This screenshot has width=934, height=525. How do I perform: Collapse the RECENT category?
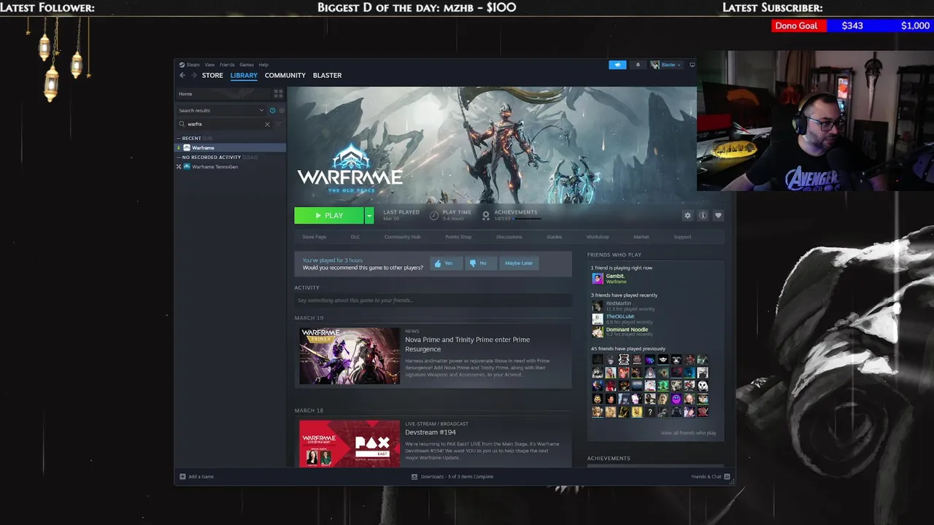pos(179,138)
